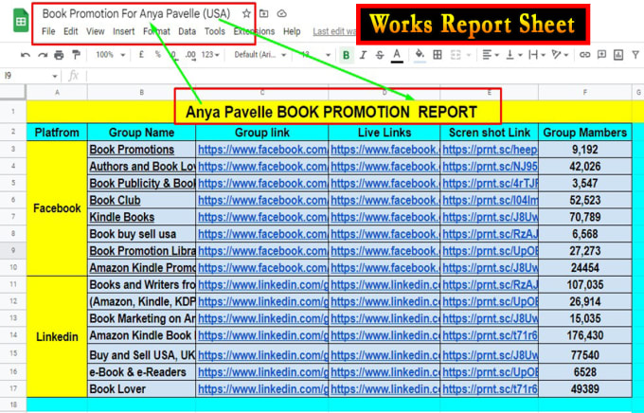Select the paint format tool
The image size is (644, 413).
[x=76, y=55]
